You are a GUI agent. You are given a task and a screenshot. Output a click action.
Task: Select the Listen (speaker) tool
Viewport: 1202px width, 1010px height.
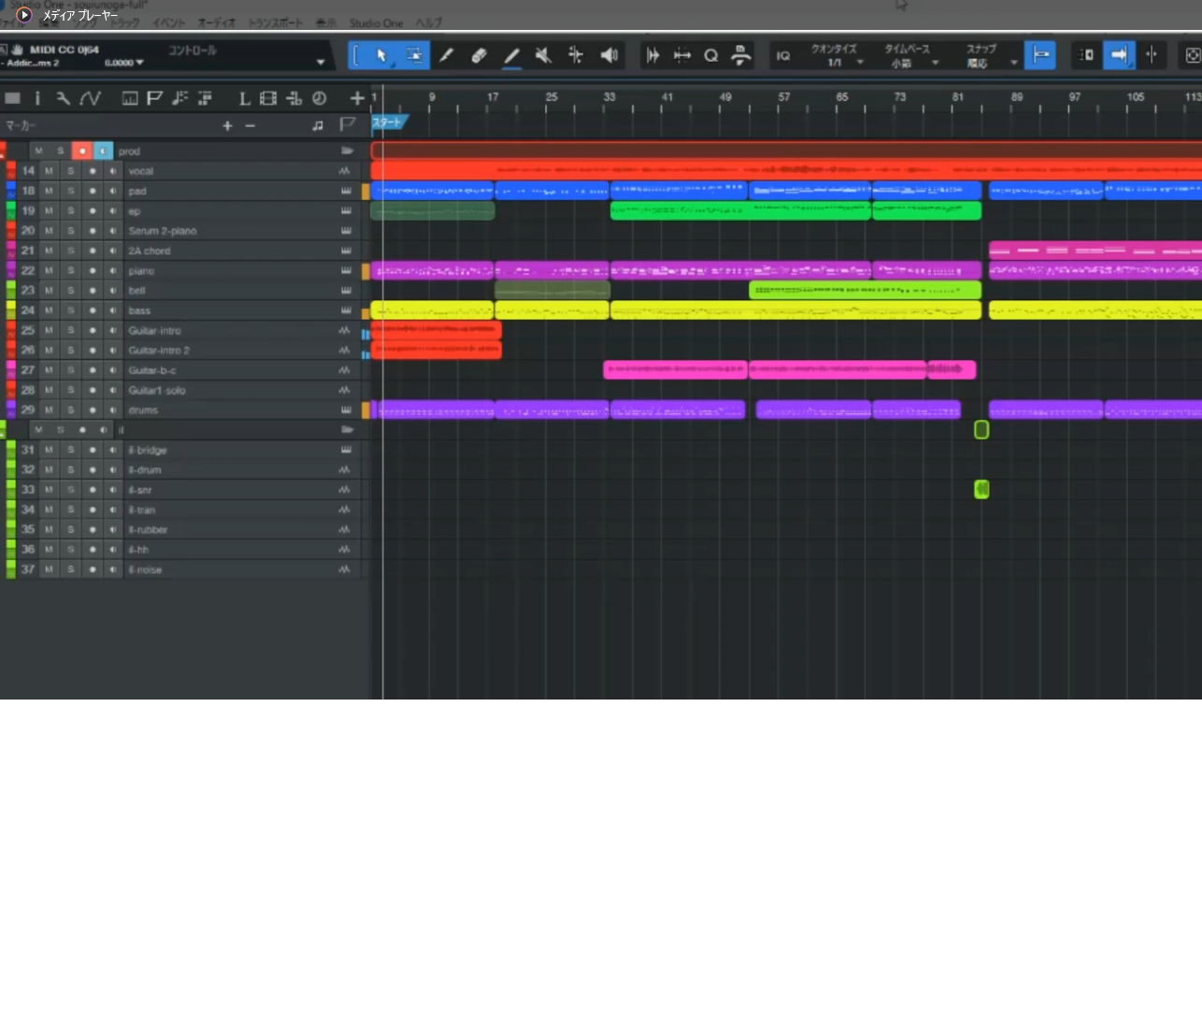(609, 56)
